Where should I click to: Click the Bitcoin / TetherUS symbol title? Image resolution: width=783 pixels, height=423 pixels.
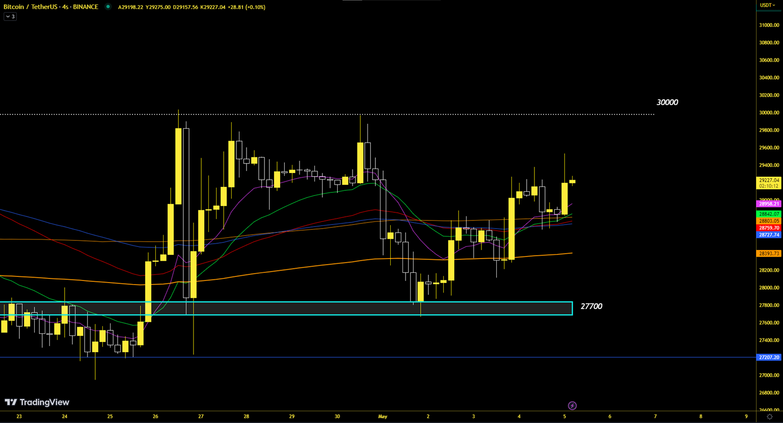[x=51, y=7]
